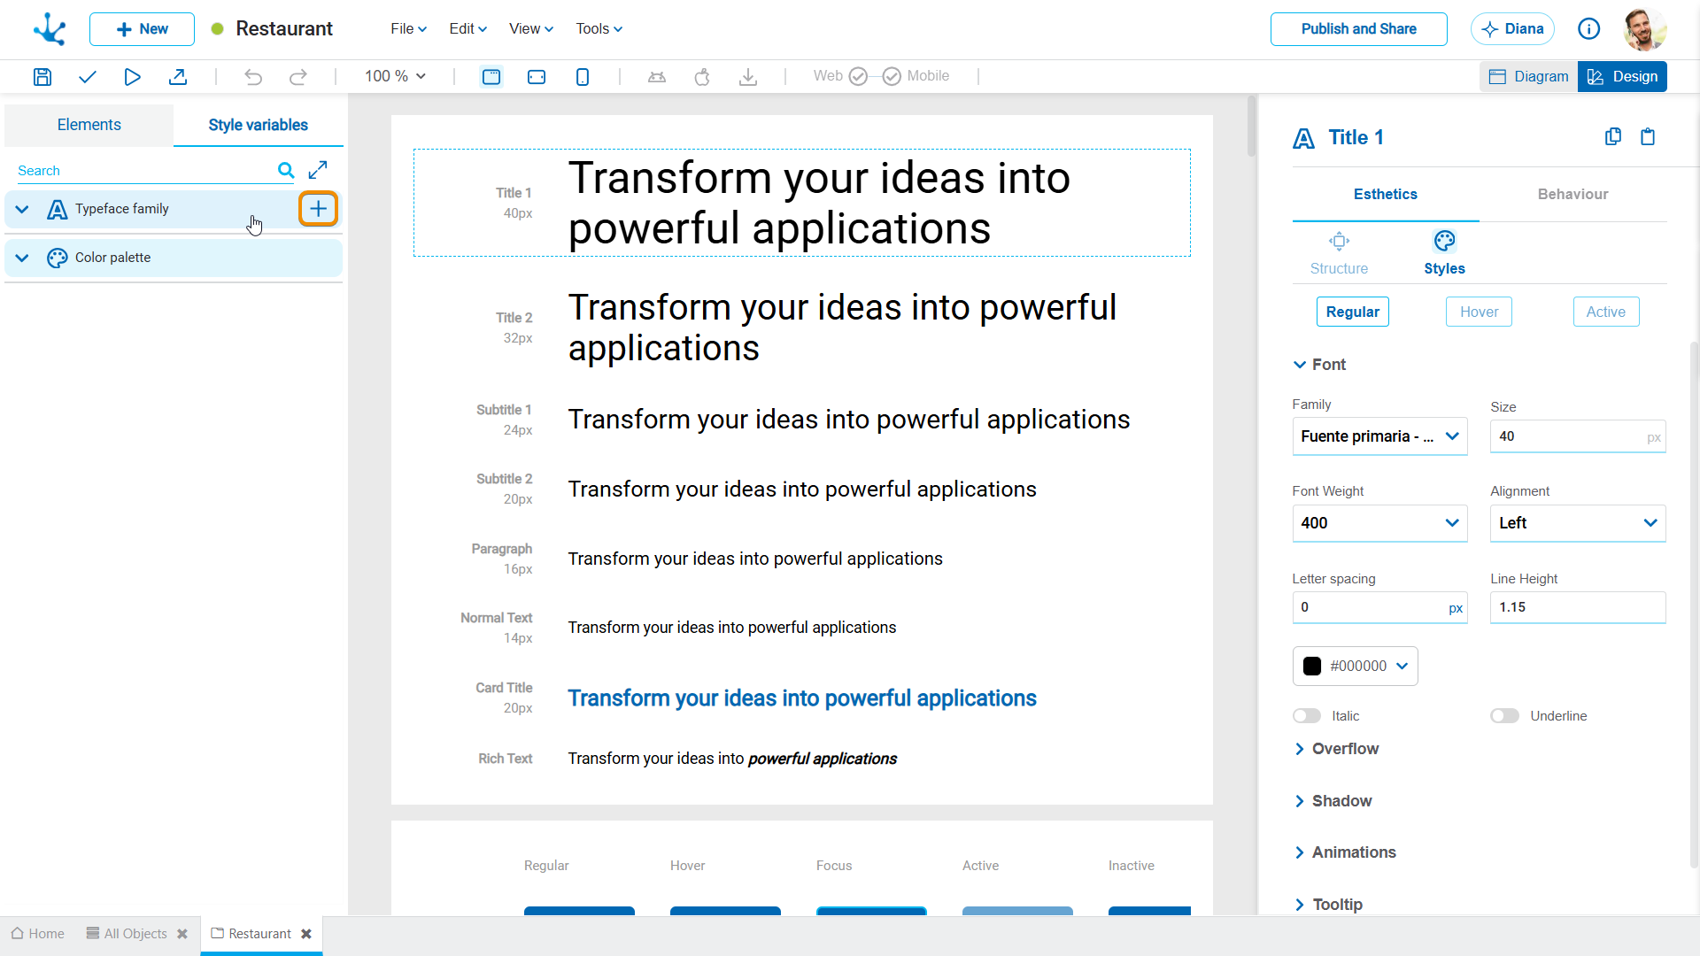This screenshot has width=1700, height=956.
Task: Open the Tools menu
Action: click(599, 29)
